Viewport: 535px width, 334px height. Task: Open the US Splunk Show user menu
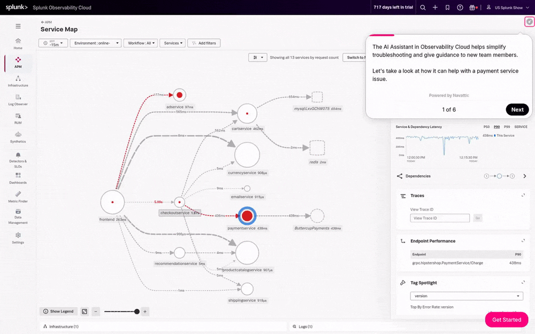coord(508,7)
